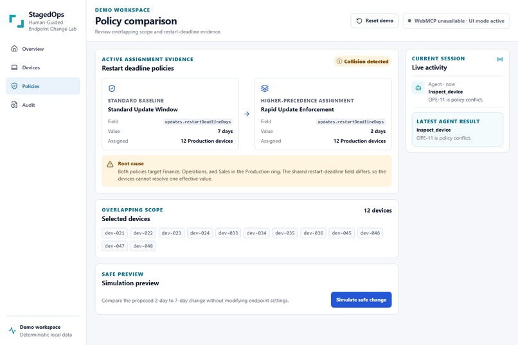This screenshot has height=345, width=518.
Task: Open the Overview page
Action: (x=43, y=49)
